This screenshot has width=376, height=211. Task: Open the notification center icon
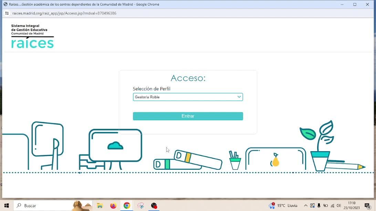[367, 206]
